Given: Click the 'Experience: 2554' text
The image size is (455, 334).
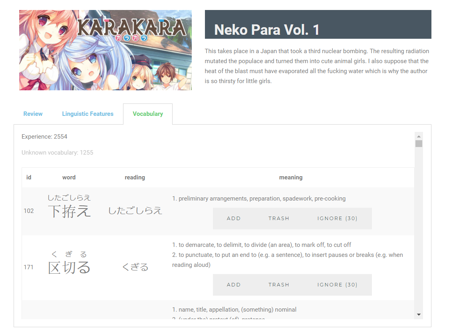Looking at the screenshot, I should tap(44, 137).
